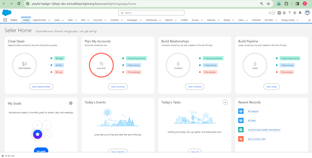This screenshot has width=312, height=158.
Task: Click the View Leads button
Action: pos(271,87)
